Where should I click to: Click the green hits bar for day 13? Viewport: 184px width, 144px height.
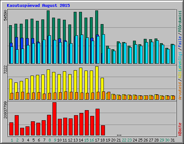75,24
